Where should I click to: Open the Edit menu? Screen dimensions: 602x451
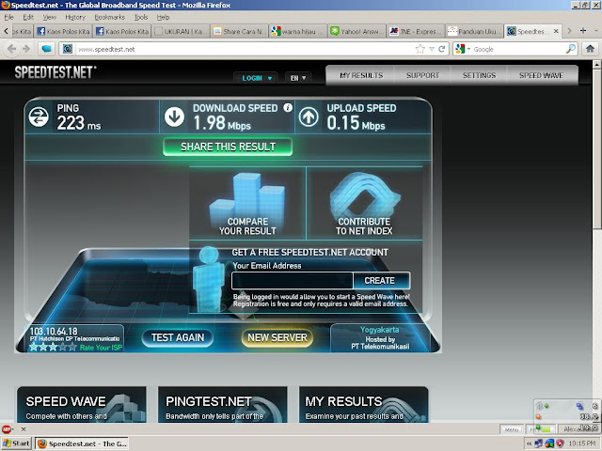tap(28, 17)
